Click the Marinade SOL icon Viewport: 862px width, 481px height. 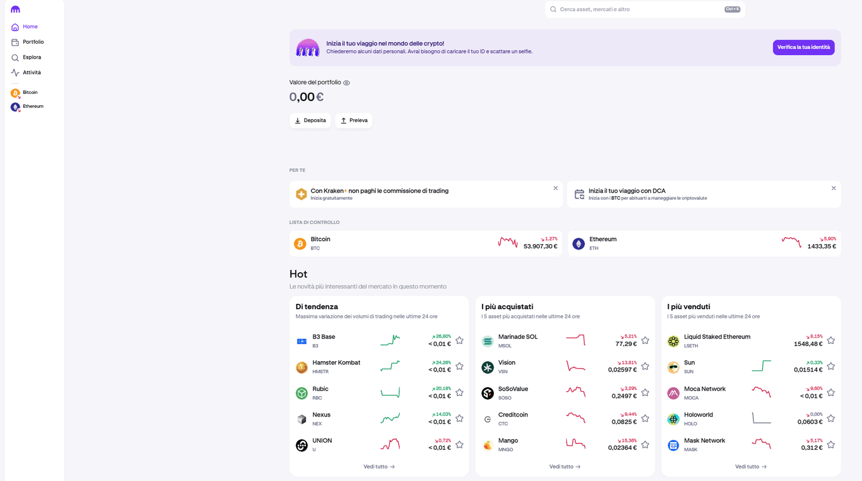[x=487, y=341]
